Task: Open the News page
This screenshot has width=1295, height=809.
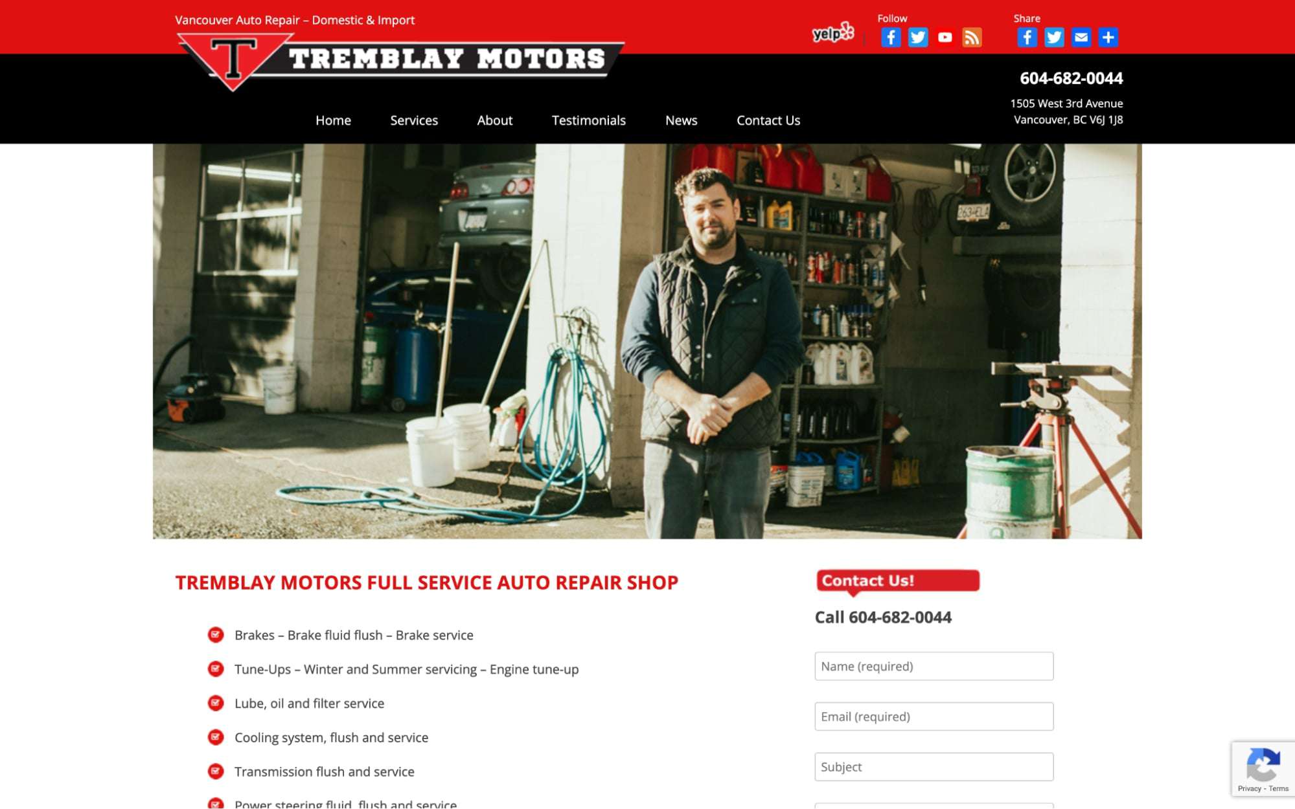Action: point(682,120)
